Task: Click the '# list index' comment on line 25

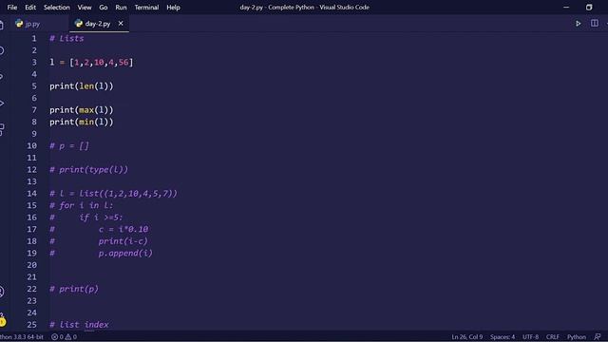Action: coord(79,325)
